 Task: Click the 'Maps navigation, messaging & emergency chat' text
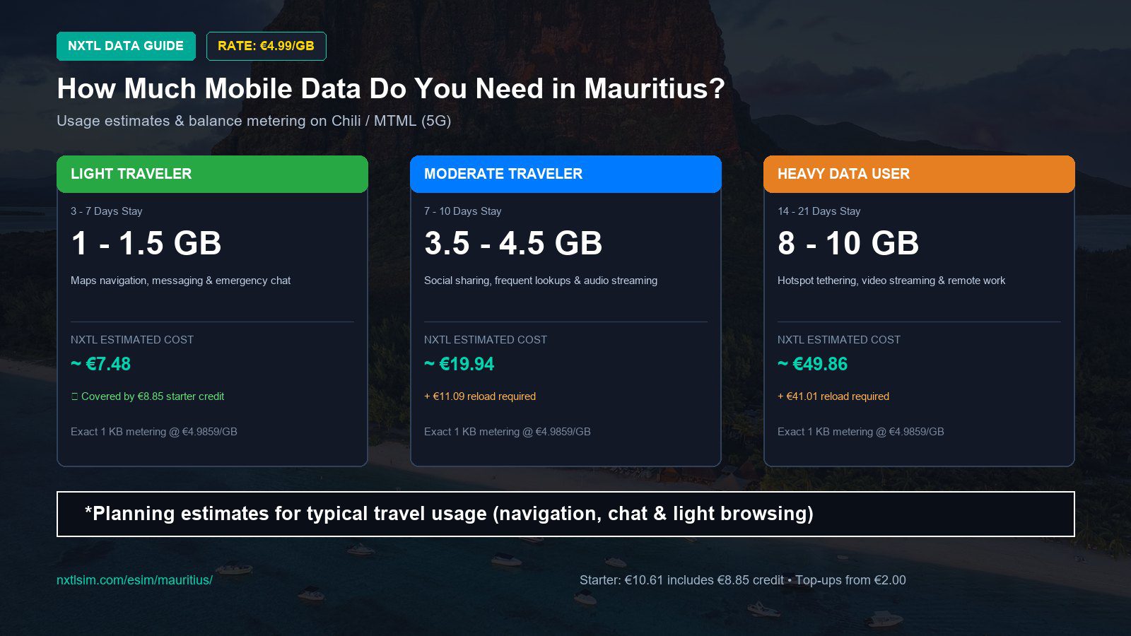180,281
